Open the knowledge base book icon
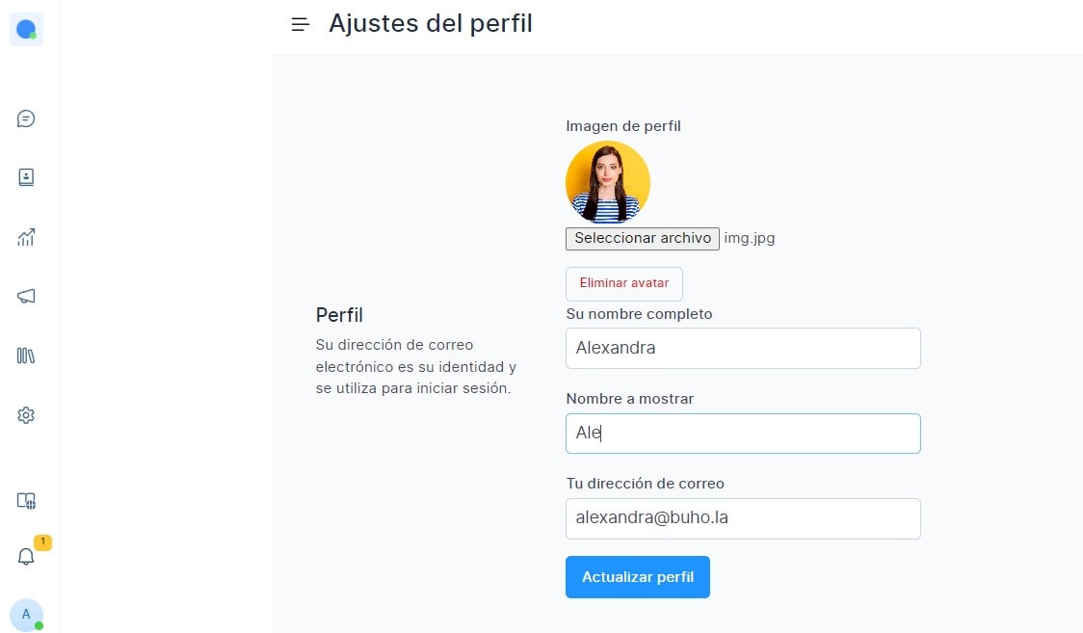Viewport: 1083px width, 633px height. tap(27, 500)
